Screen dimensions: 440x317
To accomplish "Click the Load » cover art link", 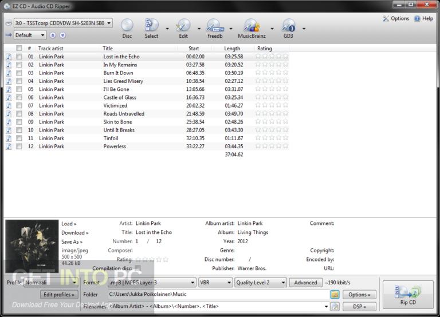I will [x=69, y=224].
